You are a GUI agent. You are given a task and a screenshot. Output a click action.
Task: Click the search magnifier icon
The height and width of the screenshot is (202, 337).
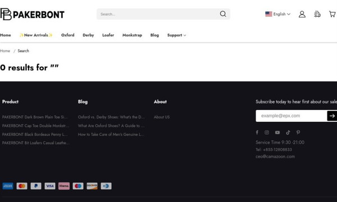point(223,14)
